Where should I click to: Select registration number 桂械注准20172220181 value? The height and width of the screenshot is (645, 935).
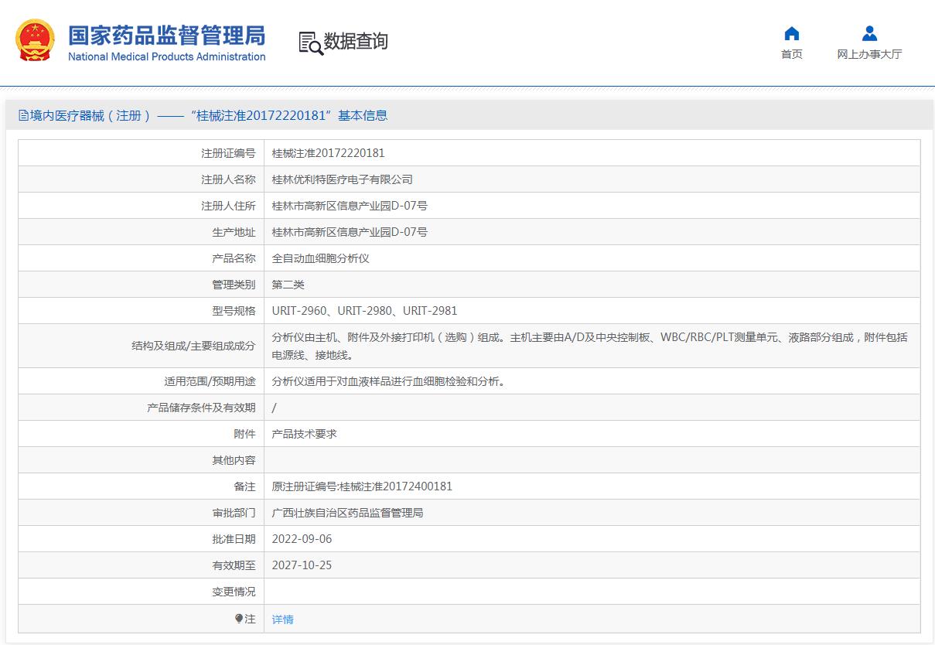328,153
